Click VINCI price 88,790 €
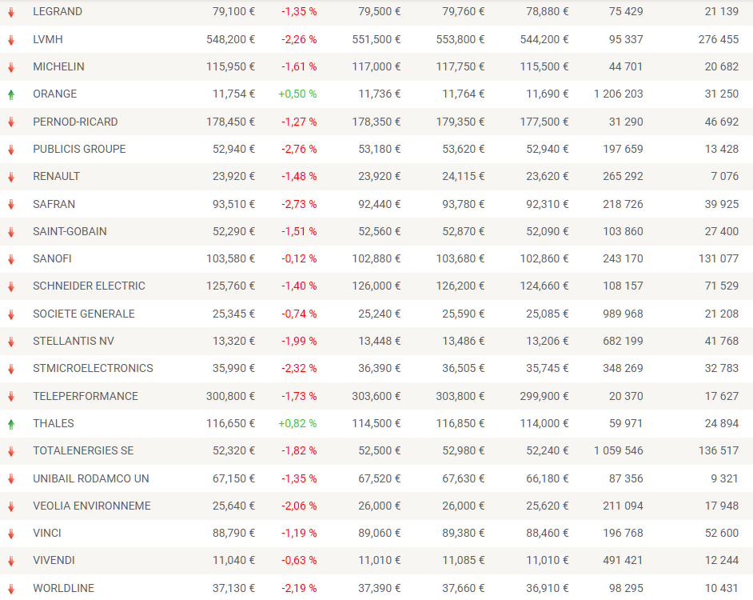This screenshot has height=600, width=753. (234, 533)
